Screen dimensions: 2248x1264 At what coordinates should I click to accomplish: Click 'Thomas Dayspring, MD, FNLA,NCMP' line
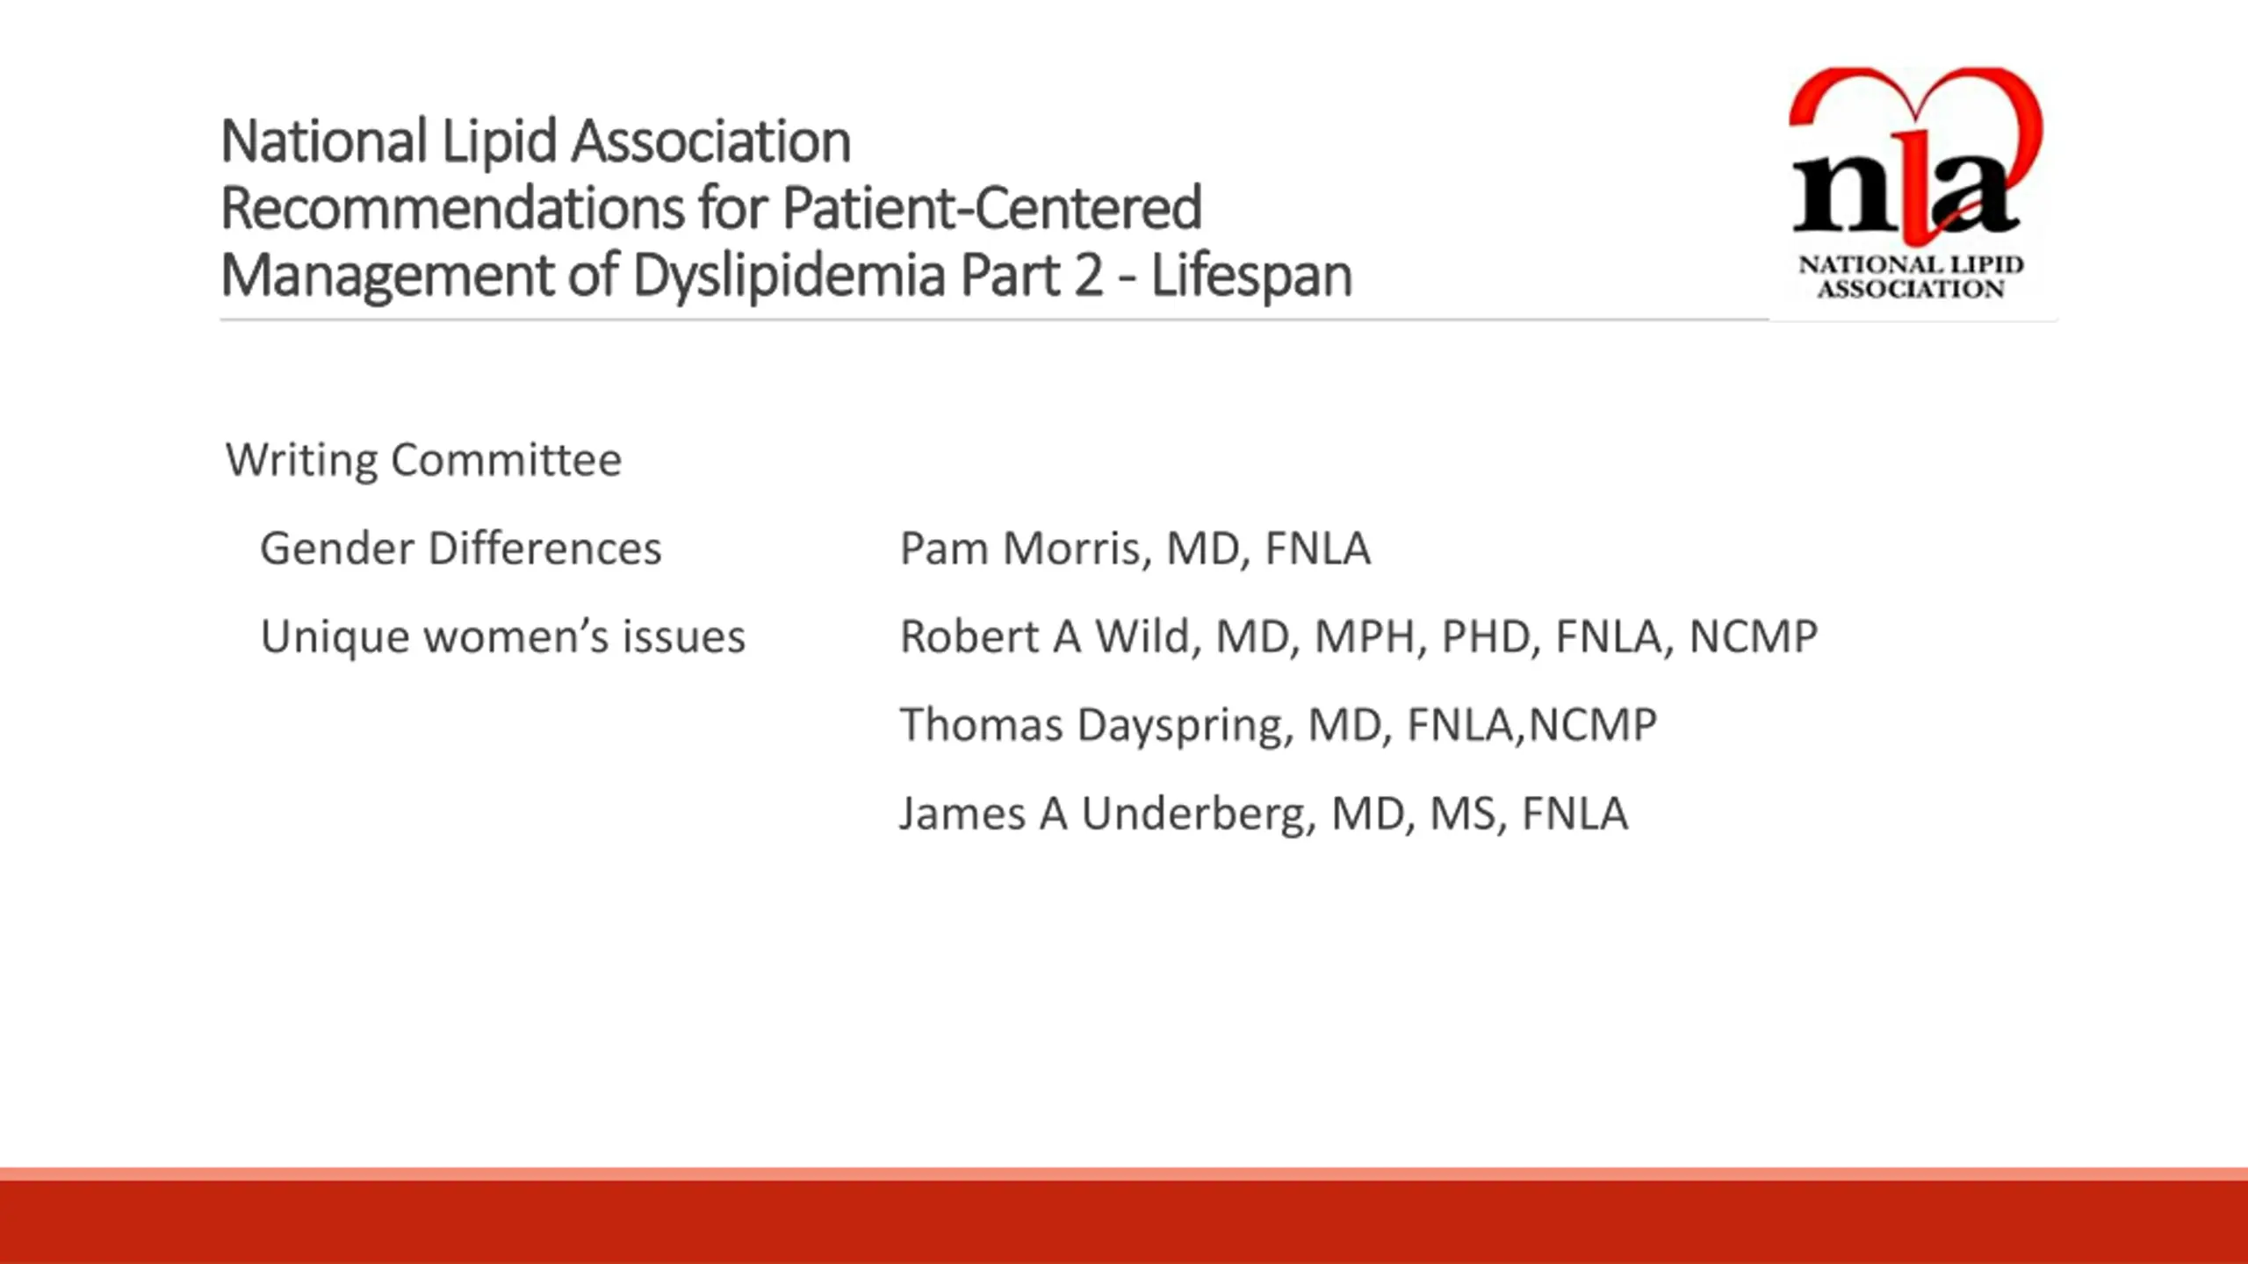click(1279, 726)
